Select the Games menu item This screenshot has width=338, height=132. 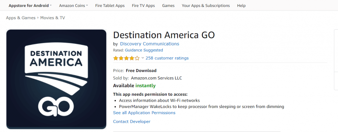pos(168,6)
